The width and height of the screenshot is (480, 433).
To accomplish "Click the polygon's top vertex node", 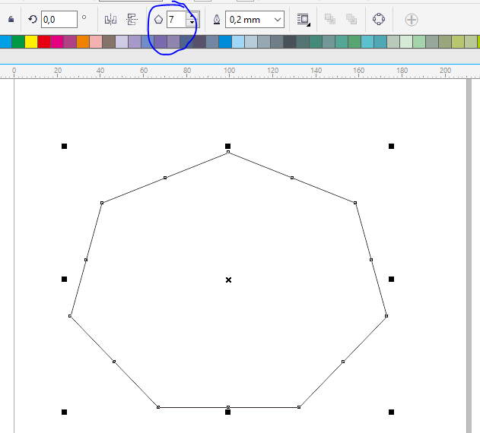I will pos(228,152).
